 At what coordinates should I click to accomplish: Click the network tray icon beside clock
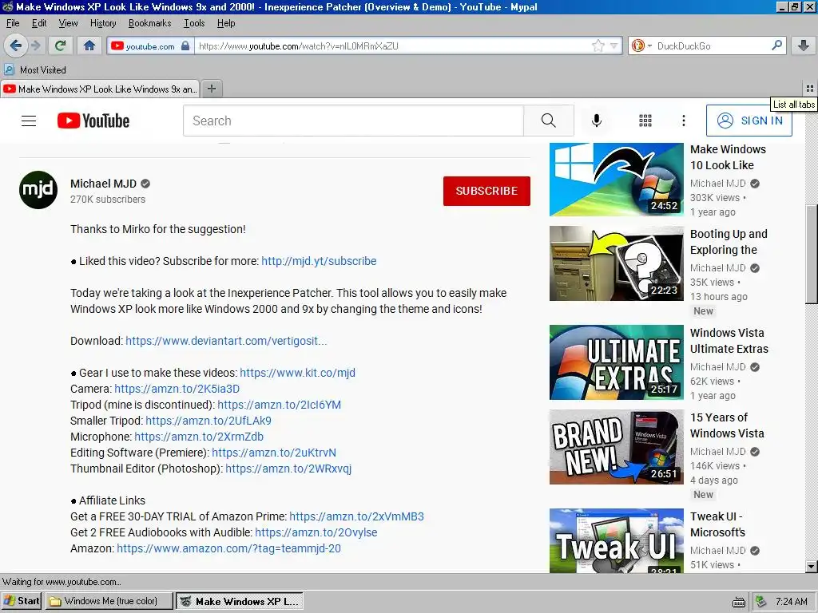[x=761, y=602]
